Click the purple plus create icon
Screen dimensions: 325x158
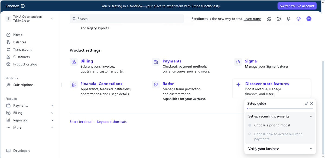[309, 19]
